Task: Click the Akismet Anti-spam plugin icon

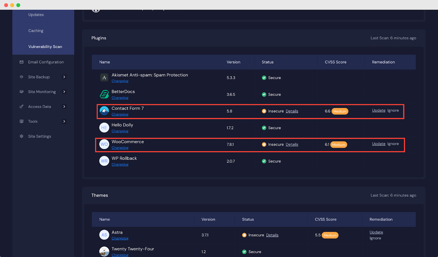Action: pos(104,78)
